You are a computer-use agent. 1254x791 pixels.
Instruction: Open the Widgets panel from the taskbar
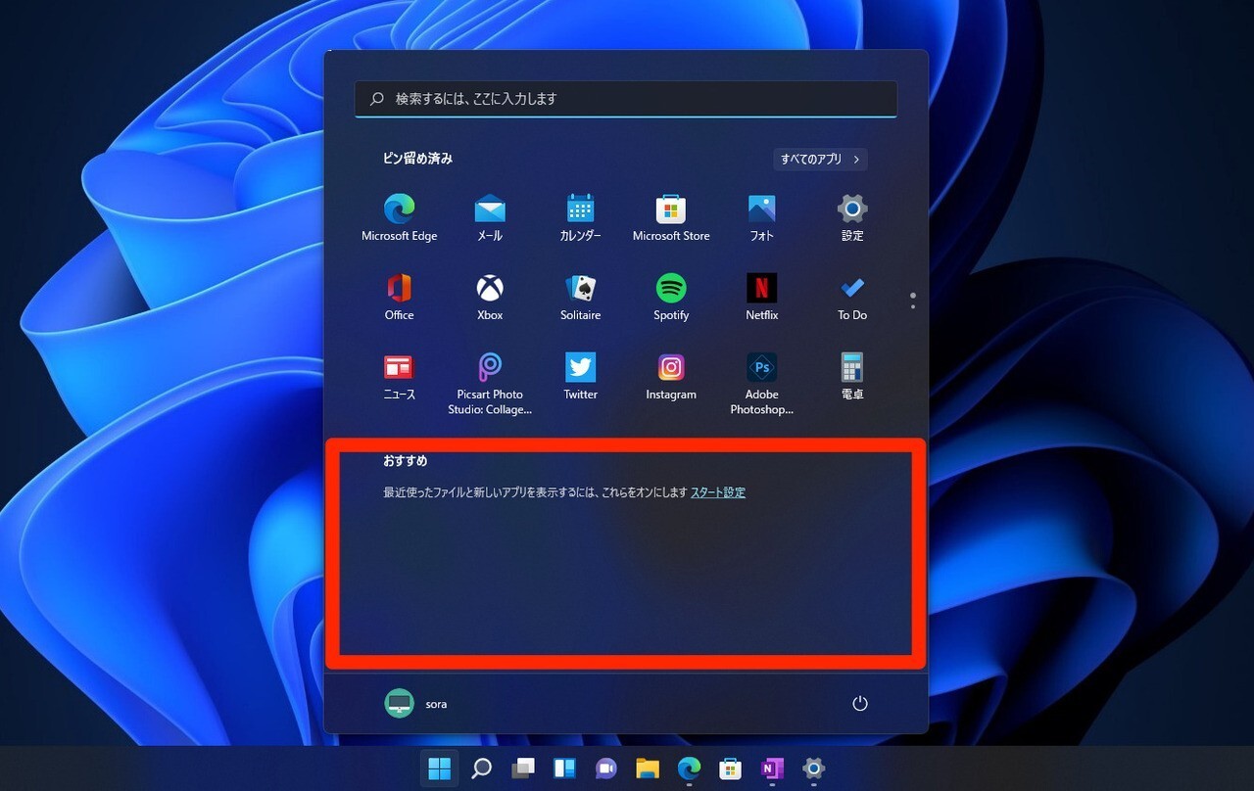564,768
